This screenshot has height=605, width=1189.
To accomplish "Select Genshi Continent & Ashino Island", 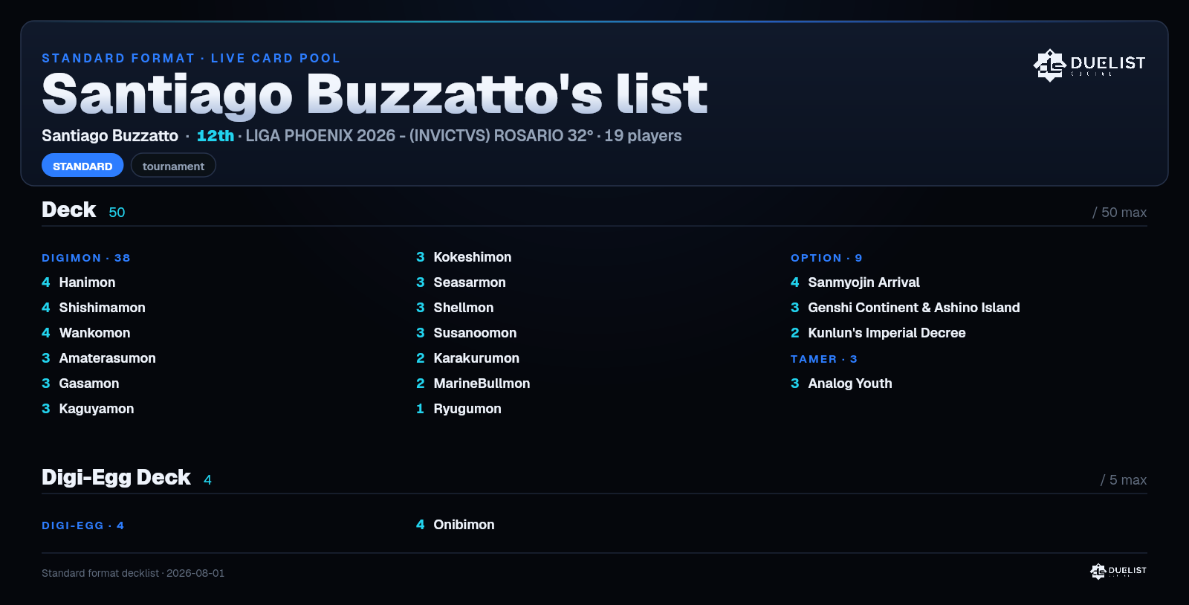I will (x=905, y=308).
